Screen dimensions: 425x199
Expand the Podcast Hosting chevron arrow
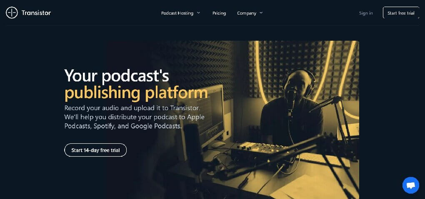point(198,13)
